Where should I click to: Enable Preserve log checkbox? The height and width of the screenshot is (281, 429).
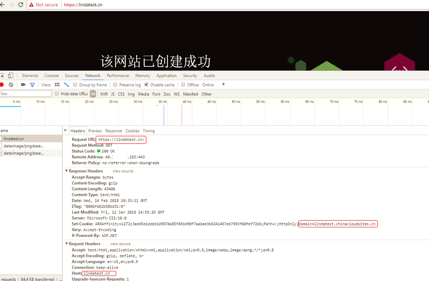click(x=115, y=85)
